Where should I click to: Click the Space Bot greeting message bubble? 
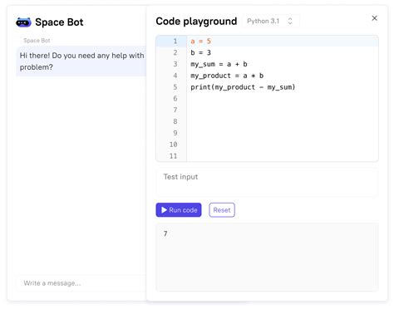point(81,61)
